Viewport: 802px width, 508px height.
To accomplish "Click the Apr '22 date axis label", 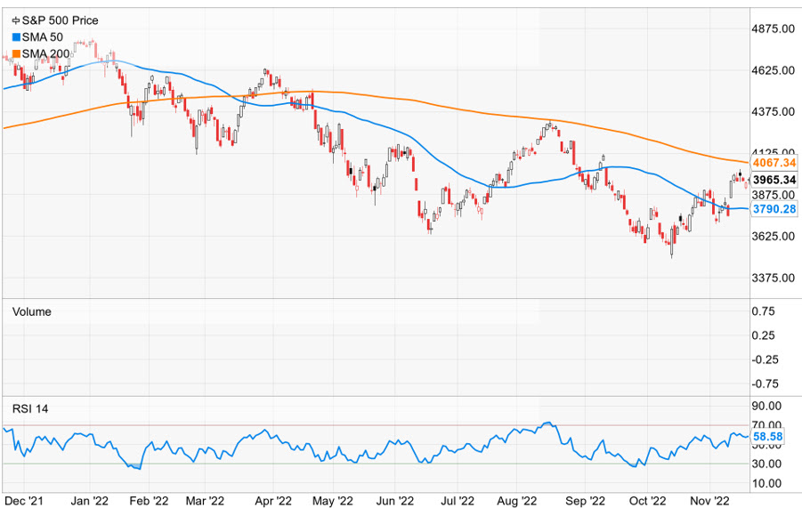I will (273, 501).
